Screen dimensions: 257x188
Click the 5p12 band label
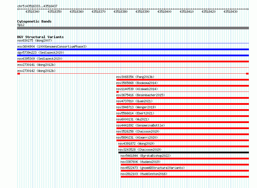click(x=21, y=25)
